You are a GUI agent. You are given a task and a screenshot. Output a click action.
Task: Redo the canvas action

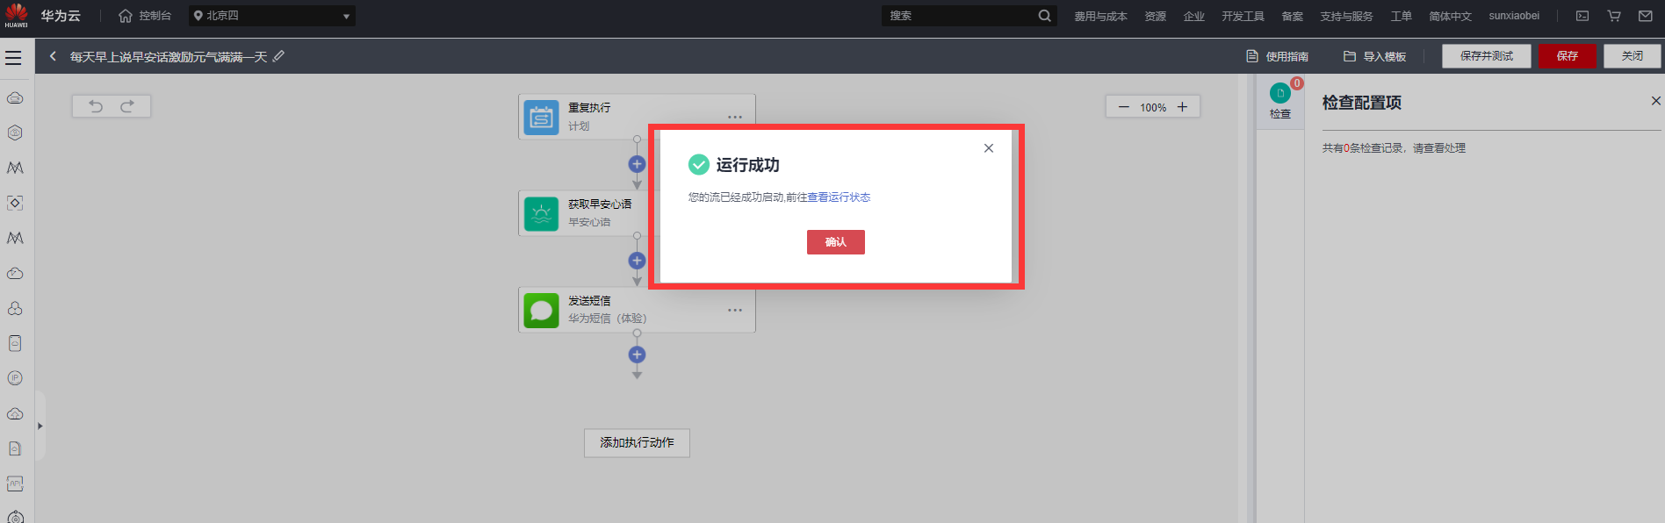click(127, 106)
